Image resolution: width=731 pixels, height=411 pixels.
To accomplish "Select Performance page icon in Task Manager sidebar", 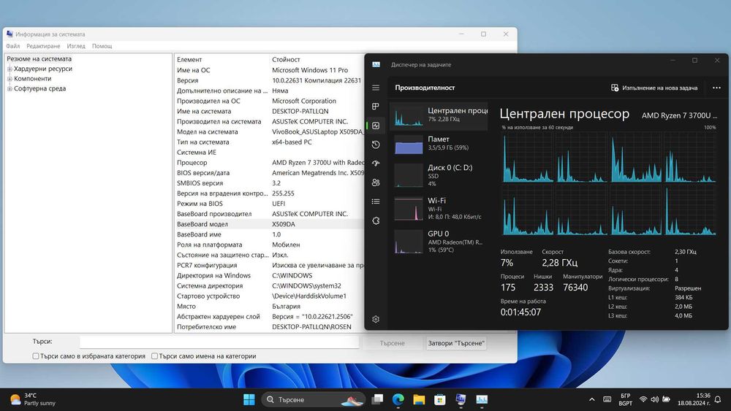I will pos(376,126).
